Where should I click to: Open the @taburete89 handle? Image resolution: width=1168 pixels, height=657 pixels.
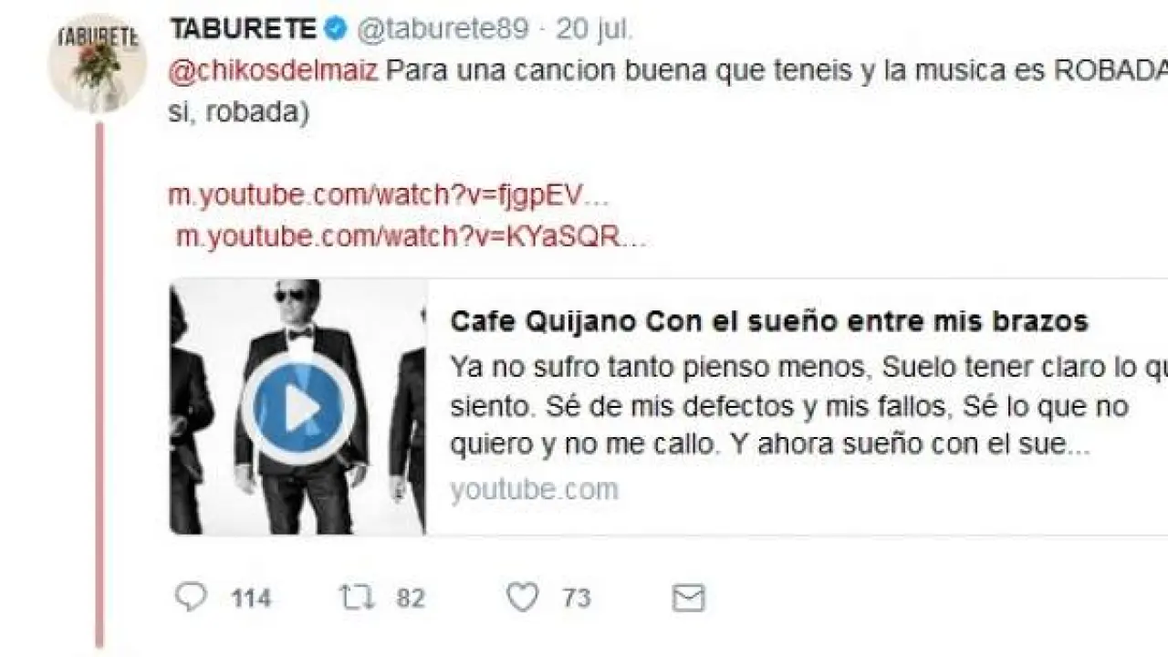[x=443, y=28]
